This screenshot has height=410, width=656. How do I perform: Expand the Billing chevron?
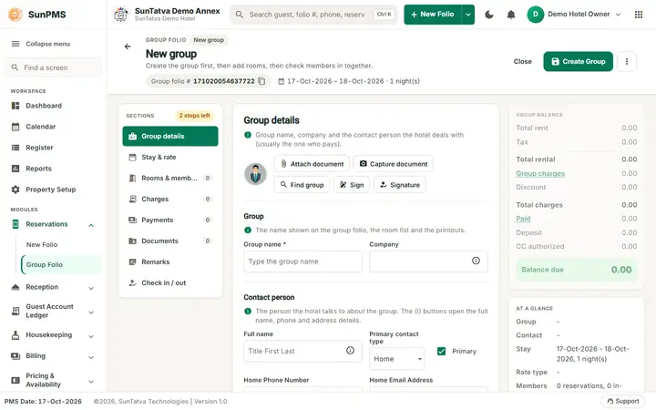point(91,357)
